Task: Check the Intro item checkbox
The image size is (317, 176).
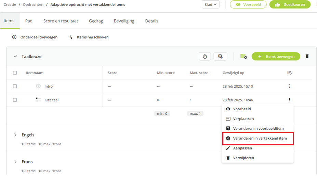Action: (15, 86)
